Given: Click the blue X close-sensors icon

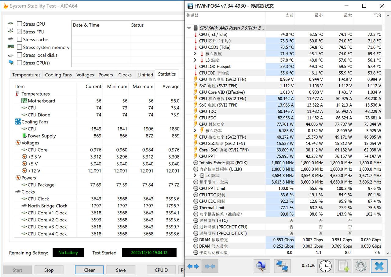Looking at the screenshot, I should click(379, 266).
